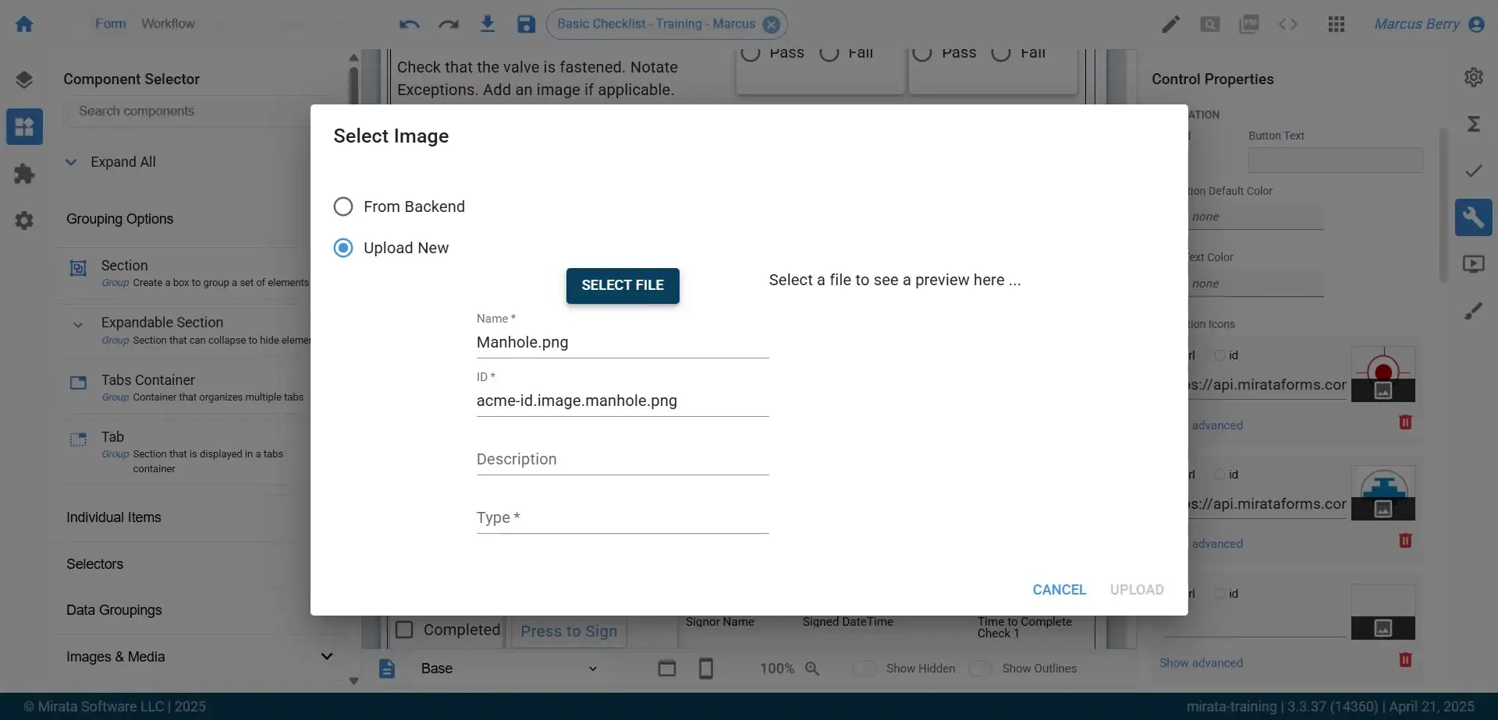Select the From Backend radio button
The image size is (1498, 720).
coord(343,206)
